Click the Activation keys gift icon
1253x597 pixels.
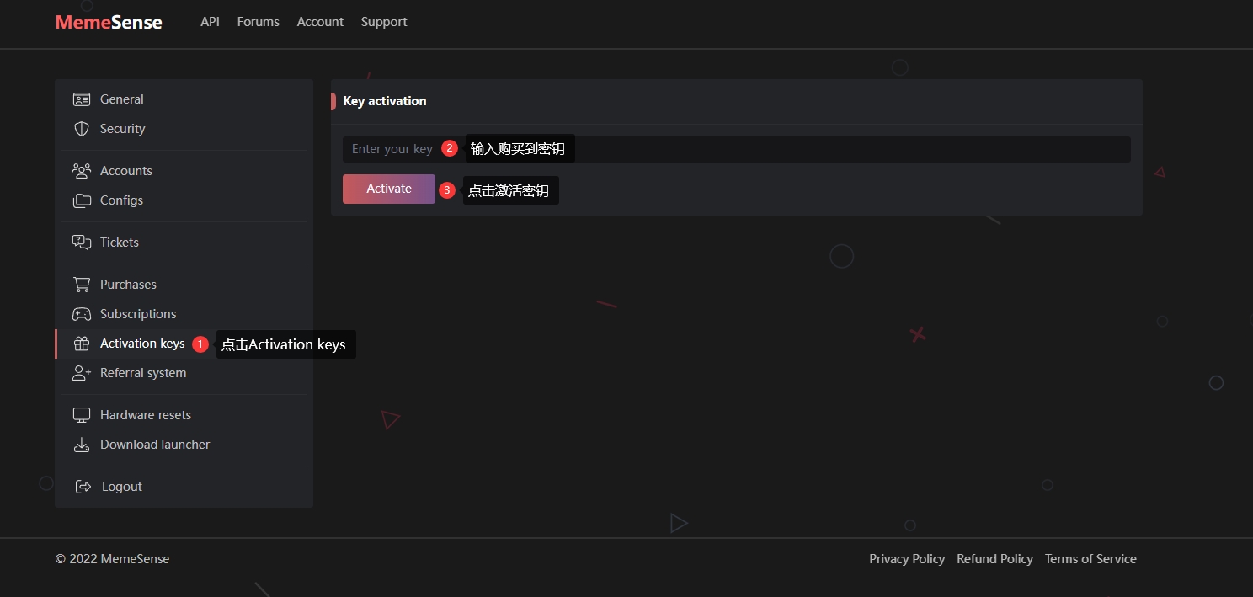[x=82, y=344]
